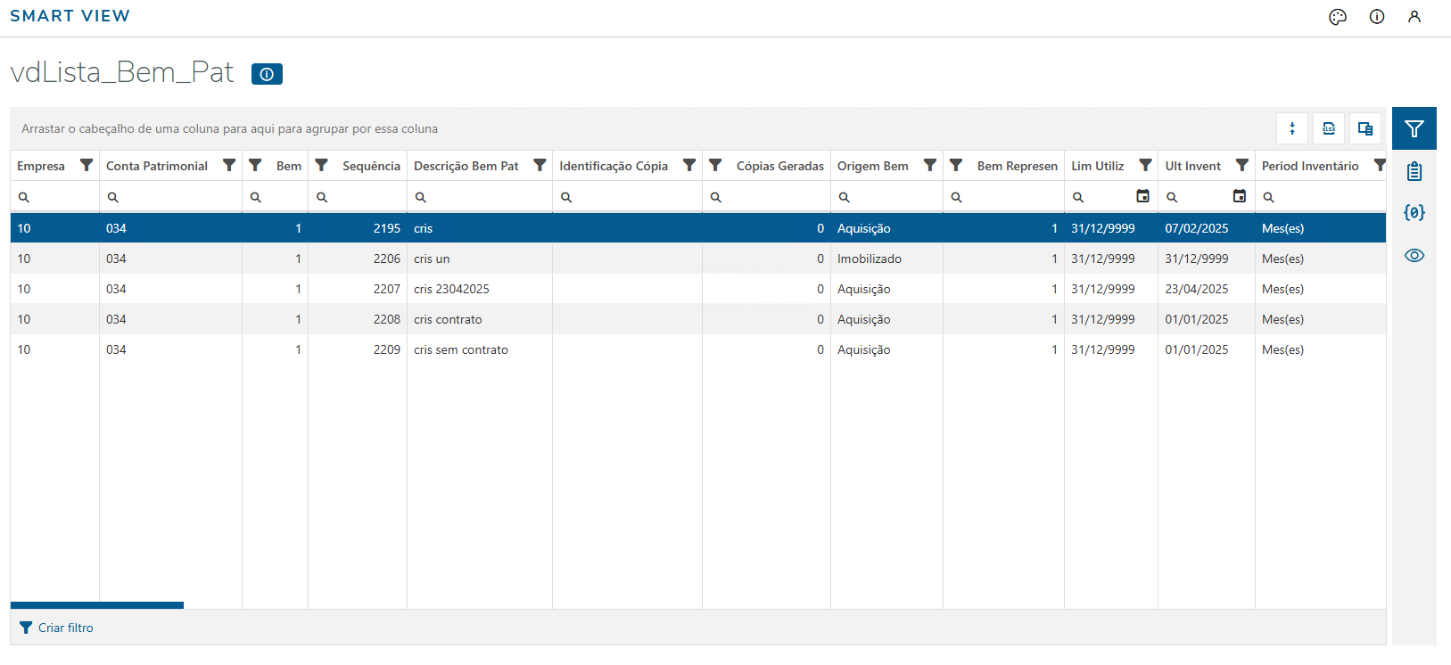Sort by the Conta Patrimonial column header

(x=157, y=166)
